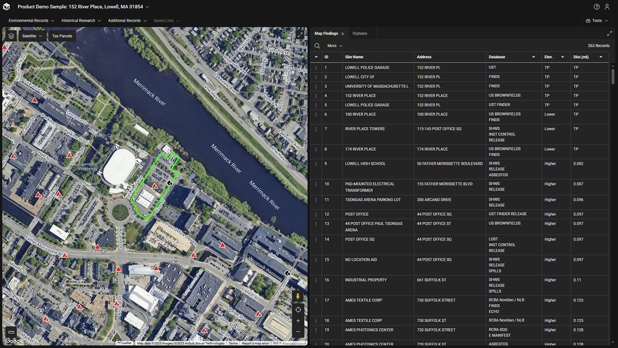618x348 pixels.
Task: Click the Street View pegman icon
Action: (x=298, y=297)
